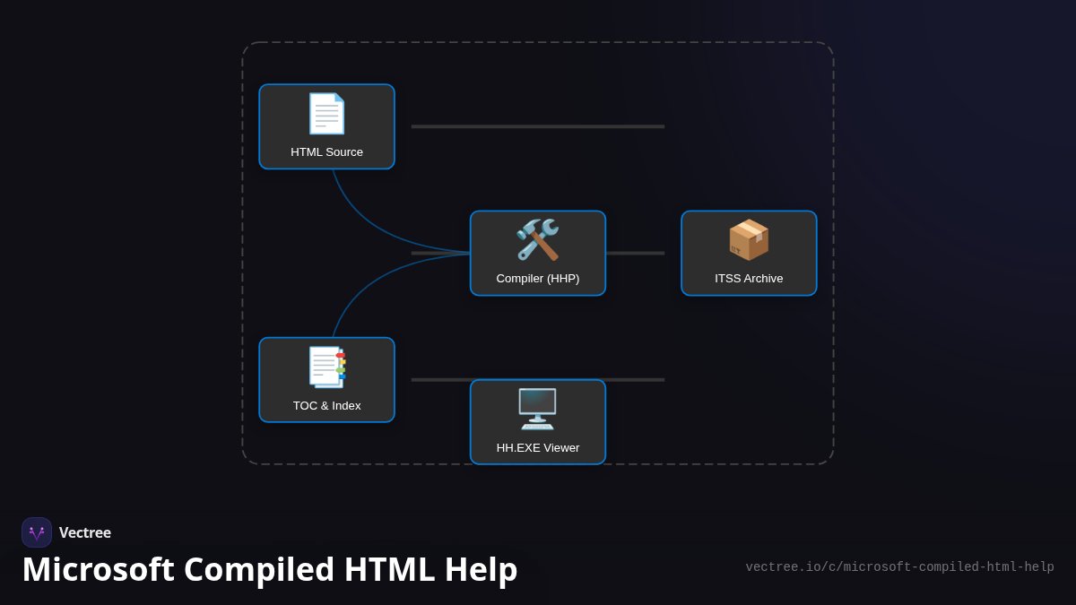Select the Compiler (HHP) label
Image resolution: width=1076 pixels, height=605 pixels.
click(538, 279)
